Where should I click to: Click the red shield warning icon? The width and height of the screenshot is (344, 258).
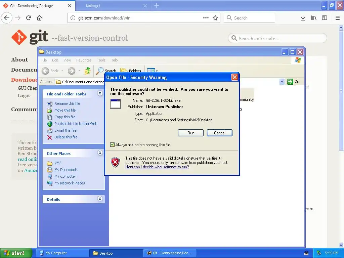[x=116, y=162]
